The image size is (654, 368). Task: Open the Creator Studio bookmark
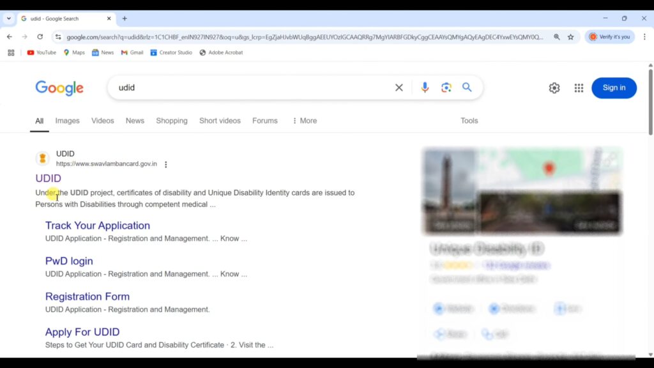tap(171, 52)
